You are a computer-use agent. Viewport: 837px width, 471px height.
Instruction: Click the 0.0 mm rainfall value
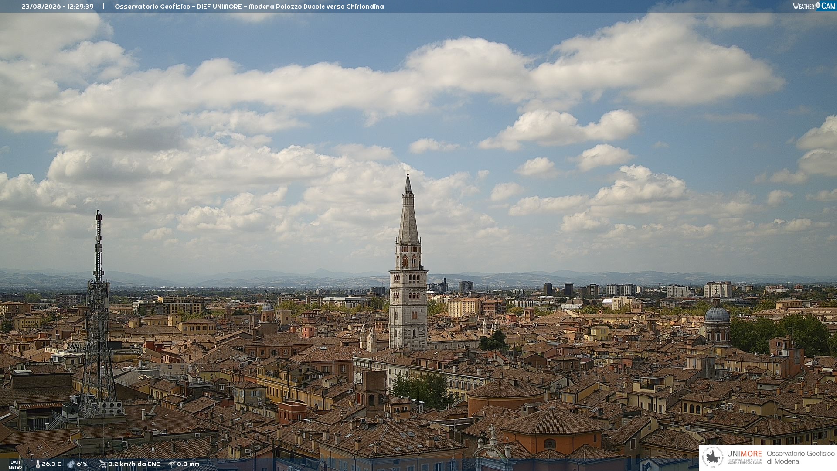[x=188, y=464]
